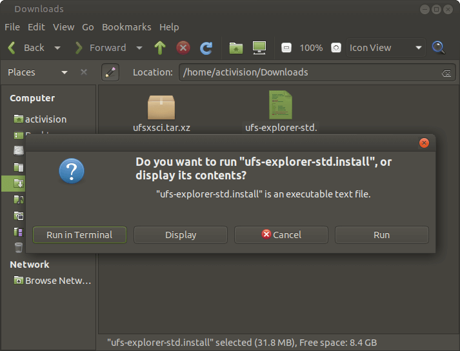Open the Back history dropdown arrow
Image resolution: width=460 pixels, height=351 pixels.
coord(57,48)
